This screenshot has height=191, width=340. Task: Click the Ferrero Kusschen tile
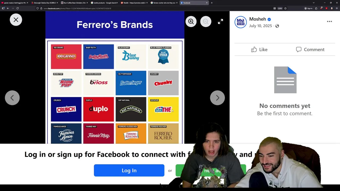point(131,134)
